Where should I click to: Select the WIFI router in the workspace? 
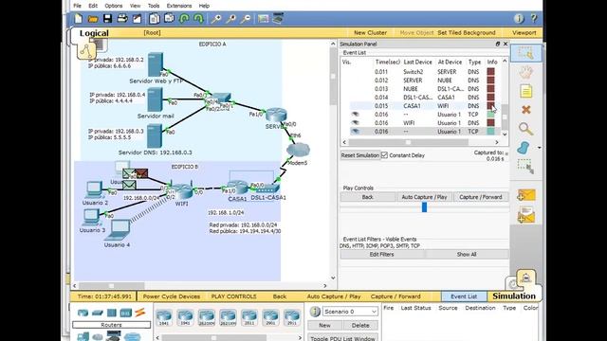click(x=182, y=191)
